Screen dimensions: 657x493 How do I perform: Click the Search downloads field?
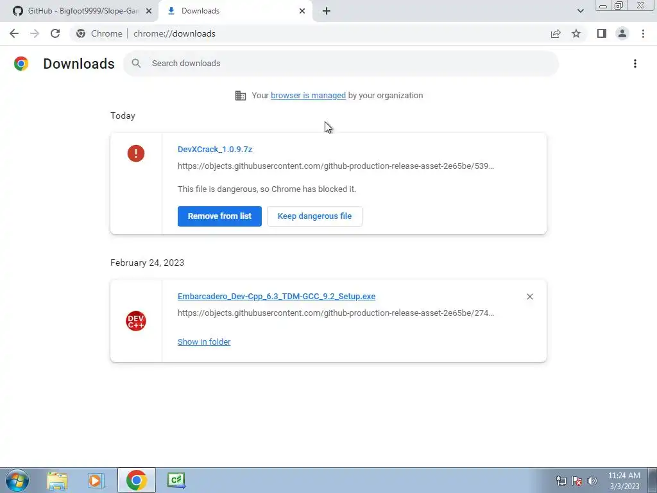point(341,64)
